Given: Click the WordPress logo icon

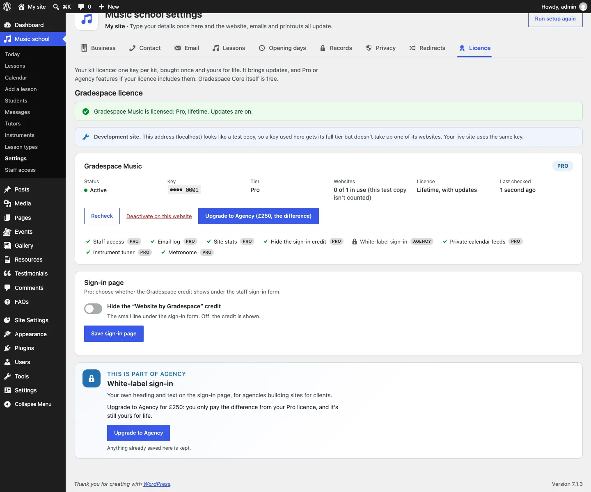Looking at the screenshot, I should [7, 7].
